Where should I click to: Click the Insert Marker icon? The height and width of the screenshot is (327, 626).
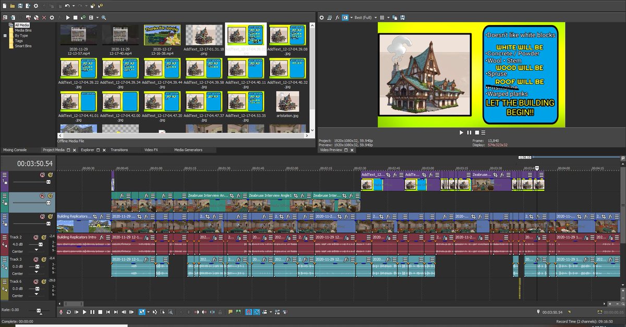point(231,312)
